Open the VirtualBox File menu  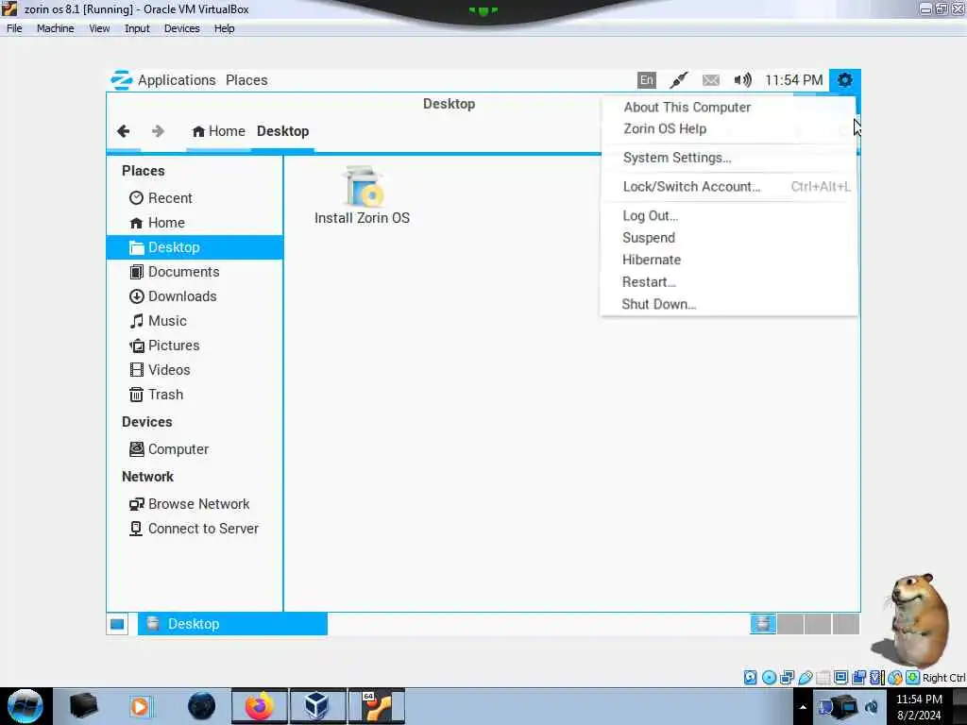(x=14, y=28)
